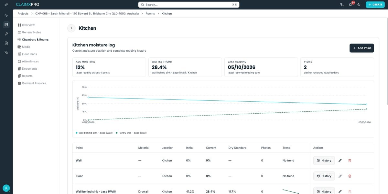
Task: Open Floor Plans menu item
Action: (x=29, y=54)
